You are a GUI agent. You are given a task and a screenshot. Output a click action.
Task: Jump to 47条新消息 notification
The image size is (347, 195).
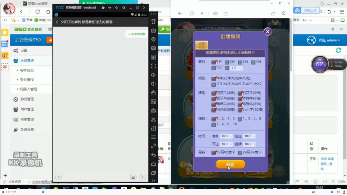(x=137, y=34)
